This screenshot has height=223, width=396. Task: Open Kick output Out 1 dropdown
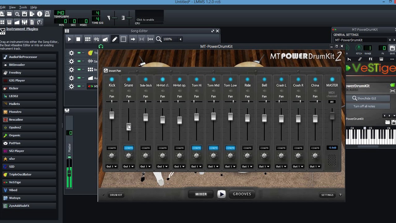point(112,167)
